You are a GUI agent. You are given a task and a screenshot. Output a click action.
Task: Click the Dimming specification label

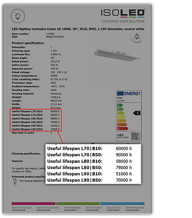26,154
